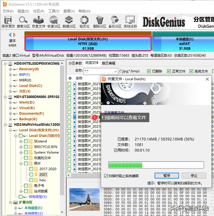This screenshot has height=216, width=214.
Task: Click the scan progress bar
Action: [156, 165]
